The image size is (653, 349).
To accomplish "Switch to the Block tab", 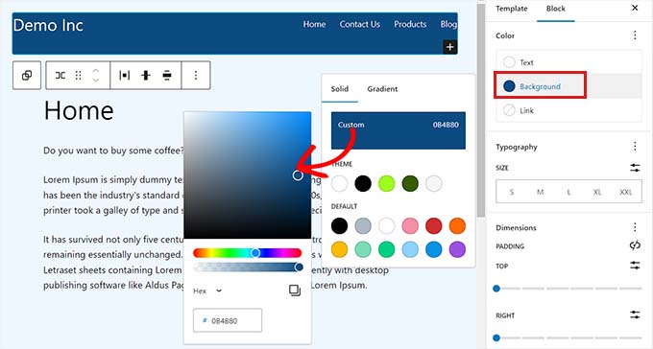I will coord(556,9).
